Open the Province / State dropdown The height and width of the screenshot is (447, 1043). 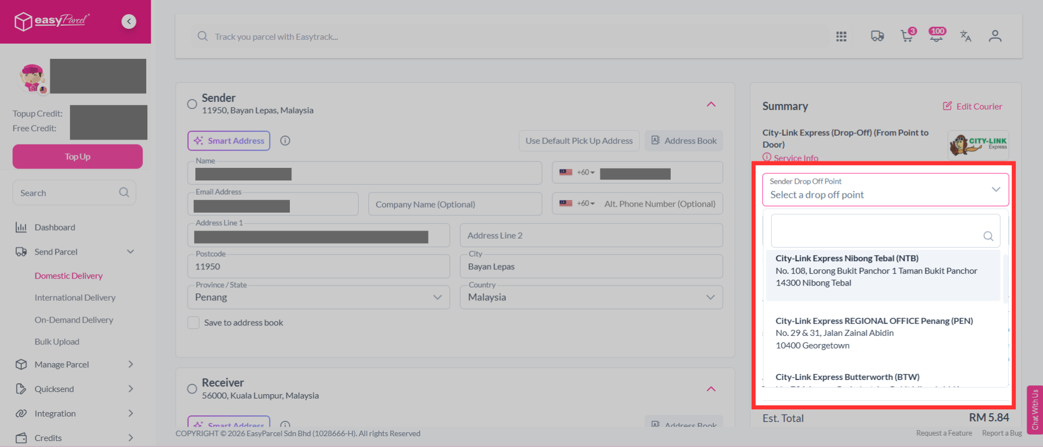[x=319, y=297]
